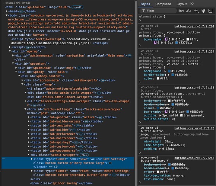Click the line-height 2.30769231 value
This screenshot has width=216, height=186.
[176, 145]
